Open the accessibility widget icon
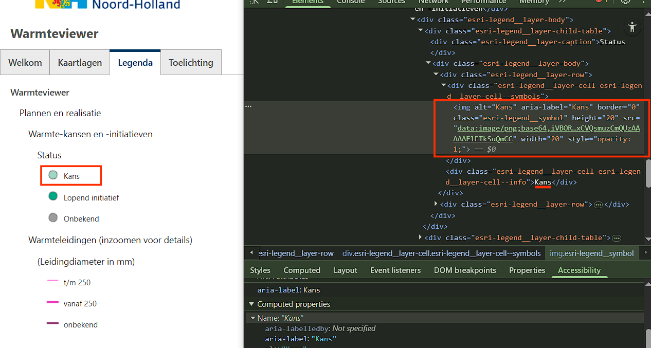Image resolution: width=651 pixels, height=348 pixels. point(632,28)
